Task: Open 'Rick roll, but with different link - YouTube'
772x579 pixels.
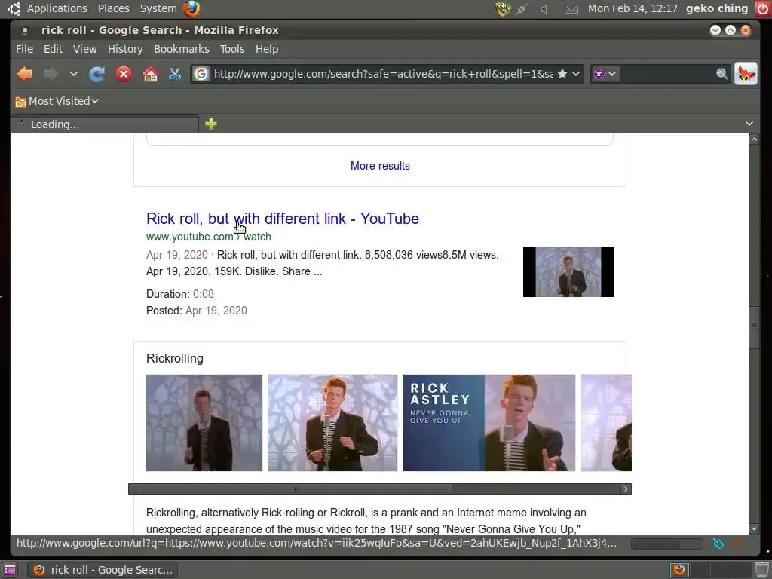Action: 283,219
